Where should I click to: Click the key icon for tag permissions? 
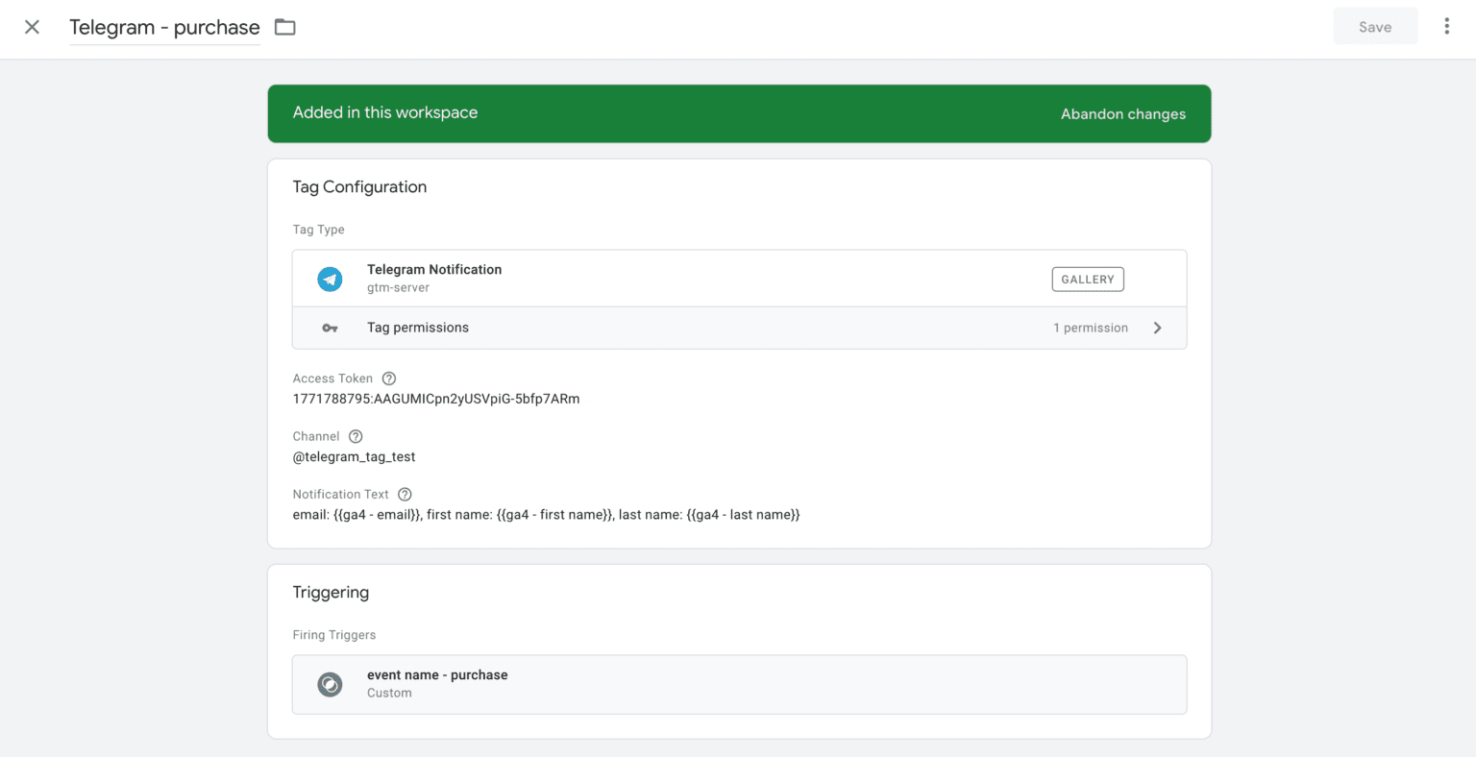pyautogui.click(x=330, y=328)
